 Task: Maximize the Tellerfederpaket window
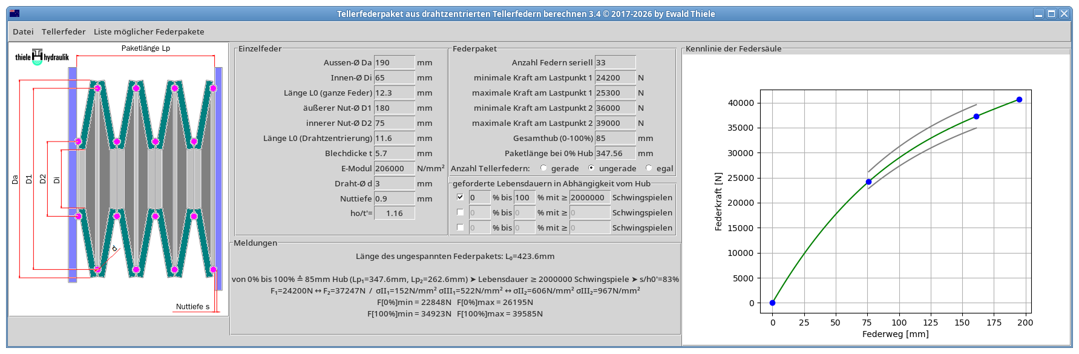coord(1051,13)
